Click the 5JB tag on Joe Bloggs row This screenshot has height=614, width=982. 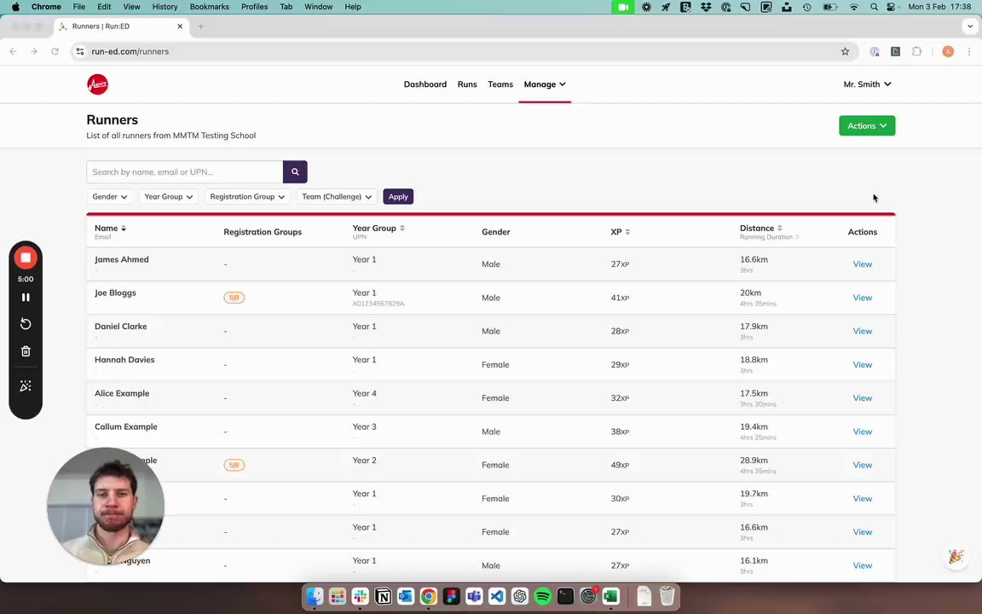[x=234, y=298]
